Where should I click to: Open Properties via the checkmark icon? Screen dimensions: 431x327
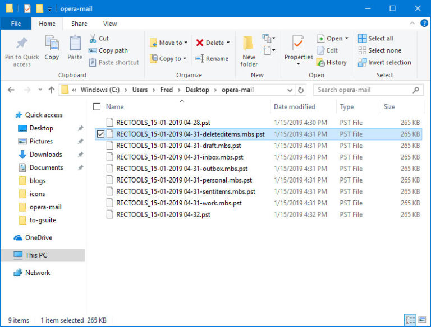tap(298, 43)
